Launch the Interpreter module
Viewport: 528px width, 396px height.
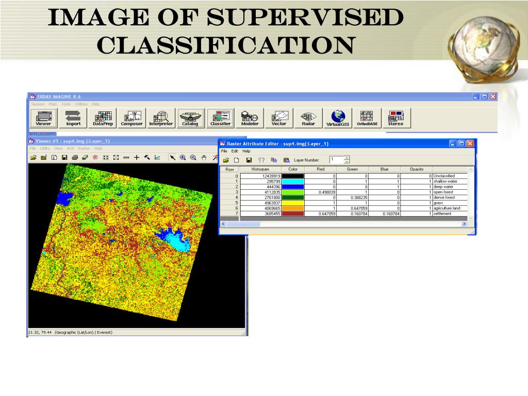pyautogui.click(x=161, y=118)
